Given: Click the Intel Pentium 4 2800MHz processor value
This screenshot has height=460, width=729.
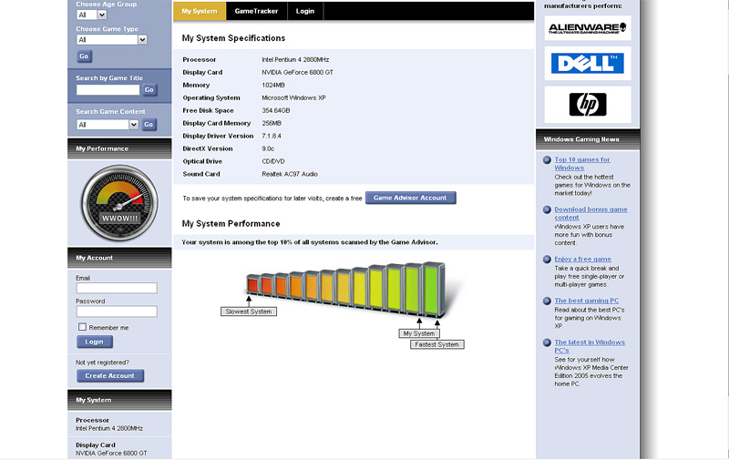Looking at the screenshot, I should [x=295, y=59].
